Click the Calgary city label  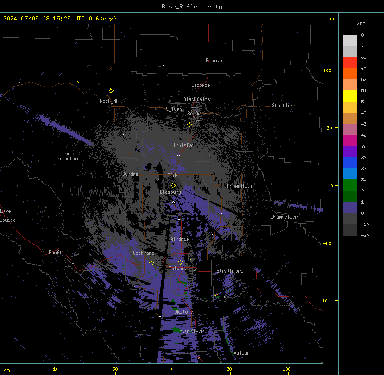(178, 269)
